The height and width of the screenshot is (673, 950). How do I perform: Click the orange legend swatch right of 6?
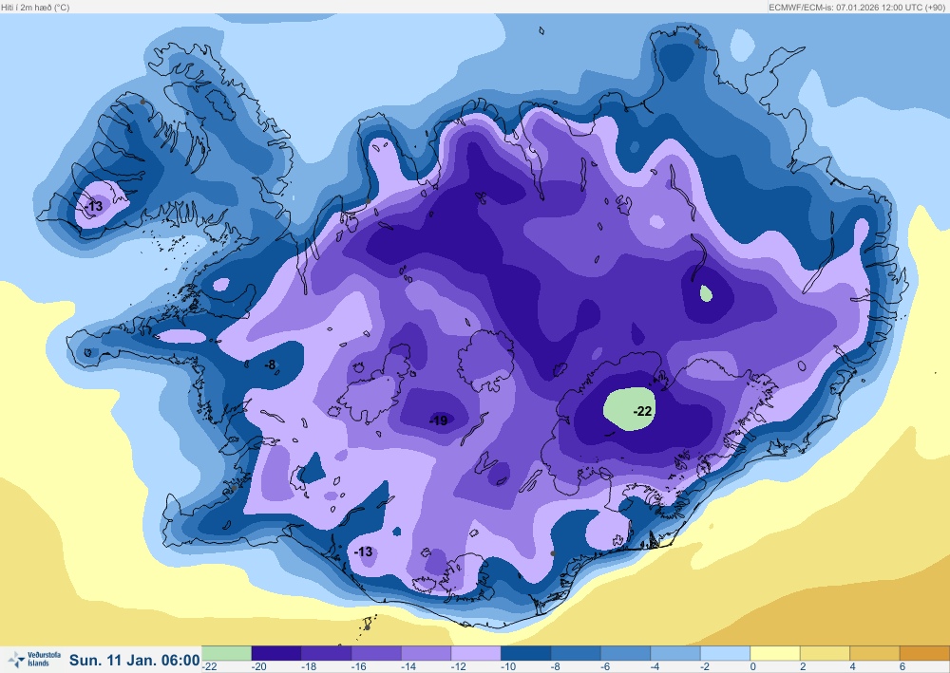click(x=924, y=653)
